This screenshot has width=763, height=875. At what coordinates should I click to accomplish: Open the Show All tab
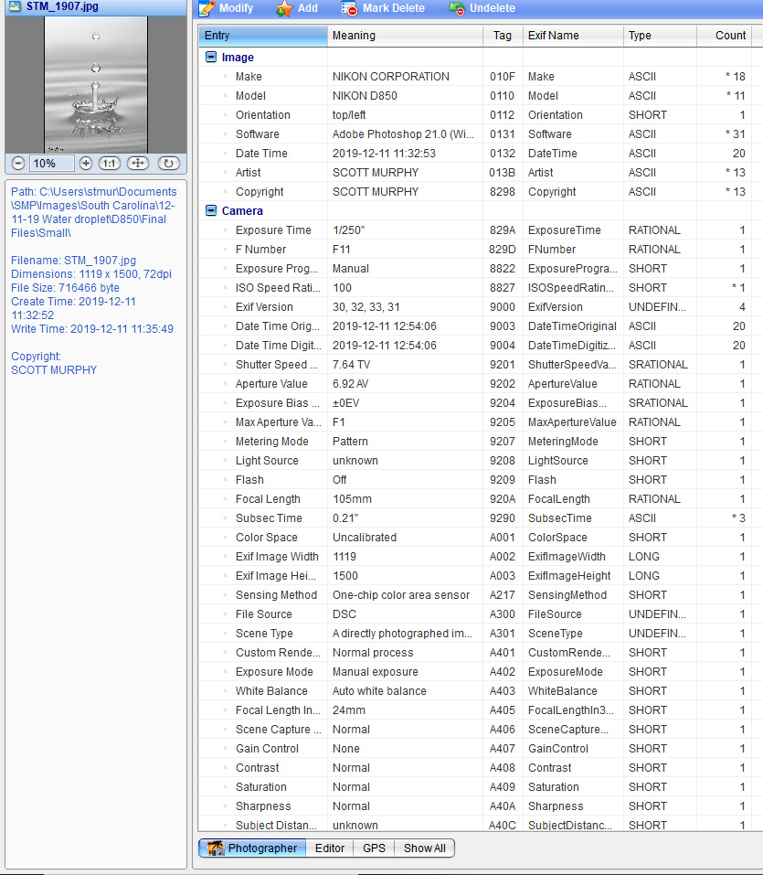(425, 848)
